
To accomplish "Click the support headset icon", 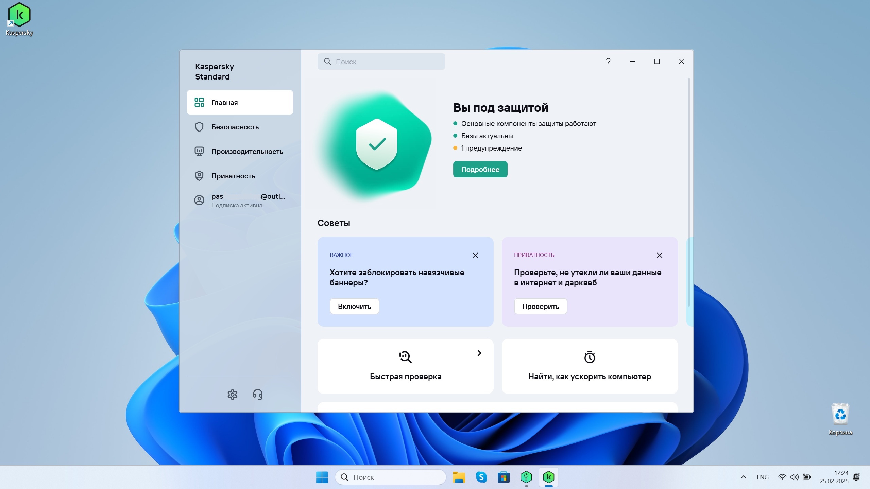I will (x=258, y=394).
